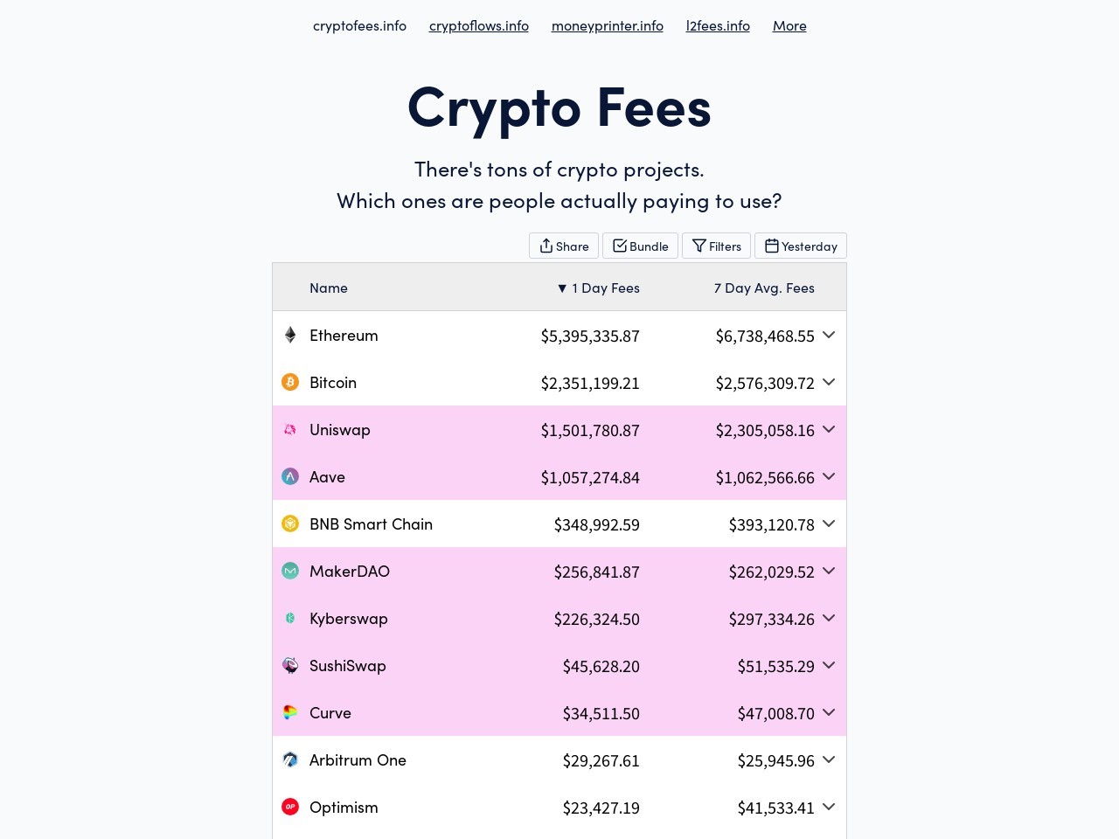Open the More menu
The image size is (1119, 839).
coord(789,25)
